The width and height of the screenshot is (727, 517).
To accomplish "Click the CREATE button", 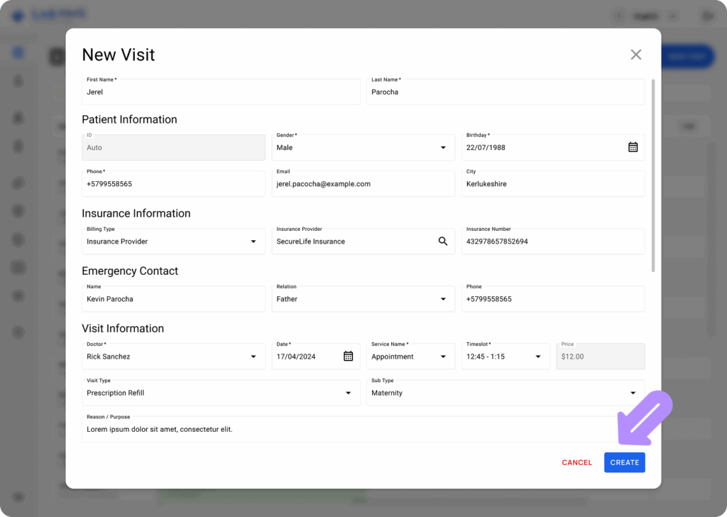I will tap(624, 462).
